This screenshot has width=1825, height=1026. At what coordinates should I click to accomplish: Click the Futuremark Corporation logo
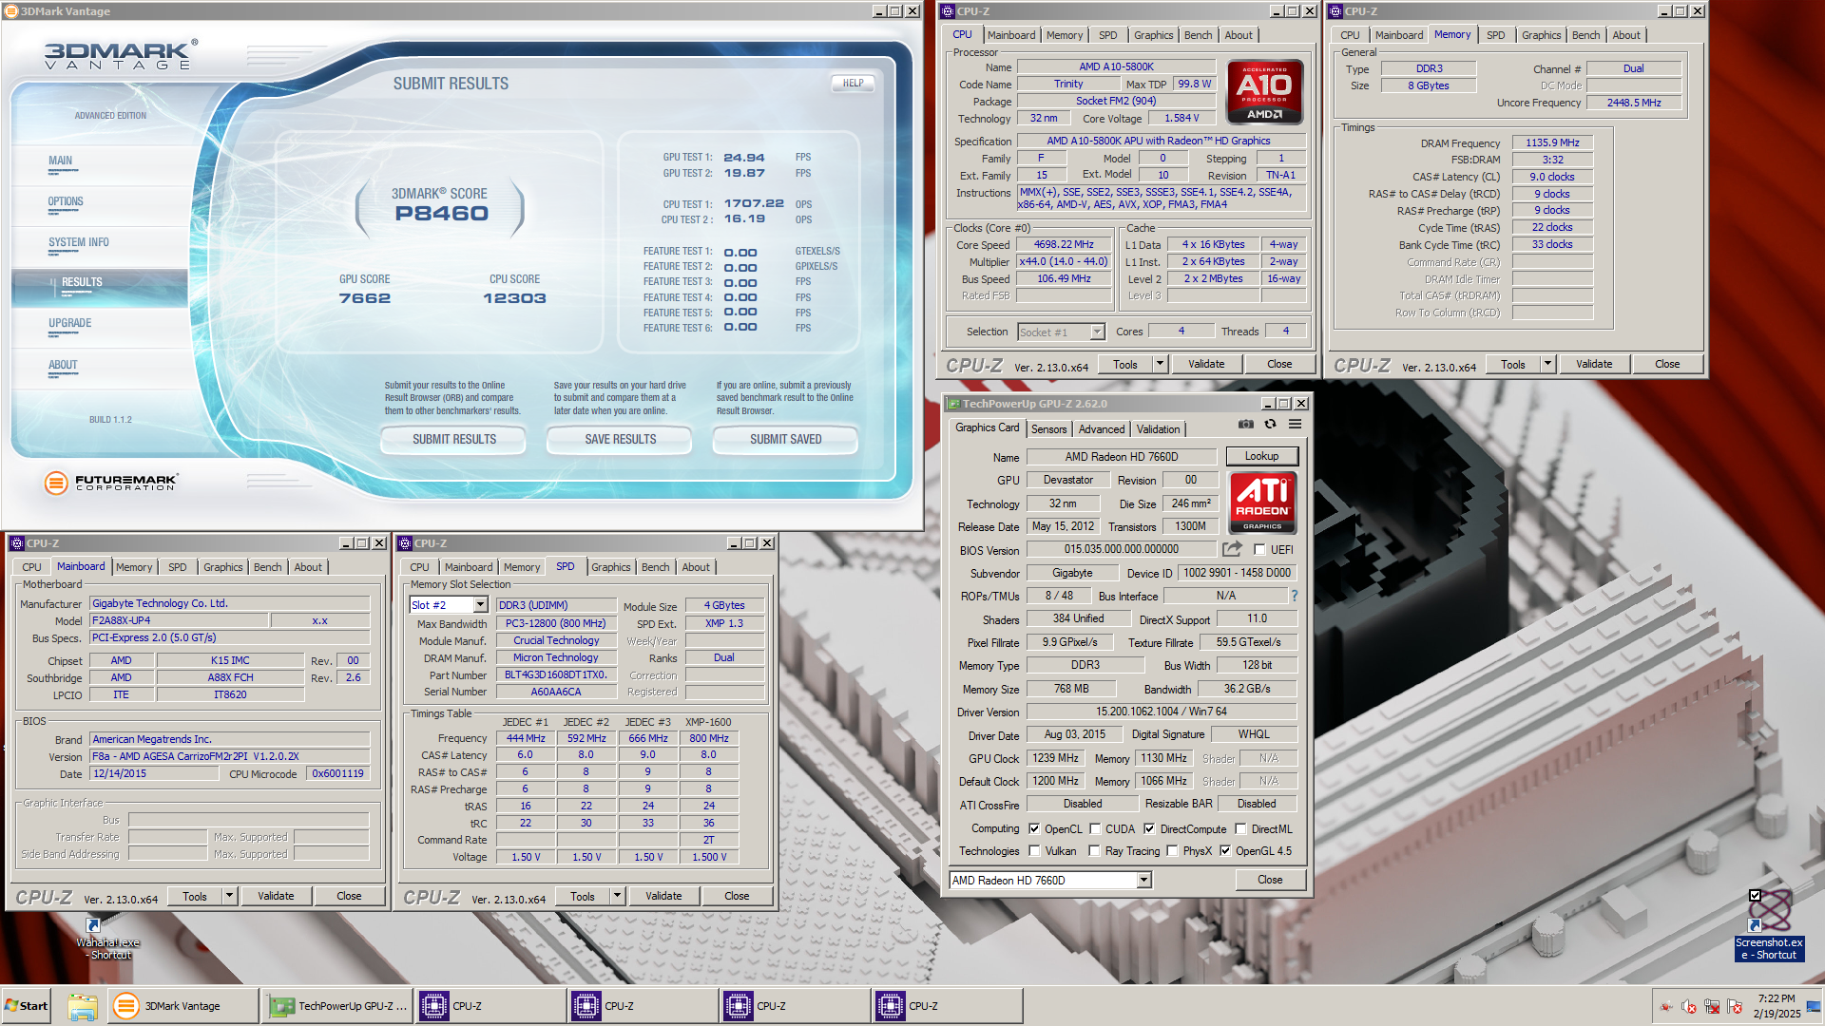(x=110, y=483)
